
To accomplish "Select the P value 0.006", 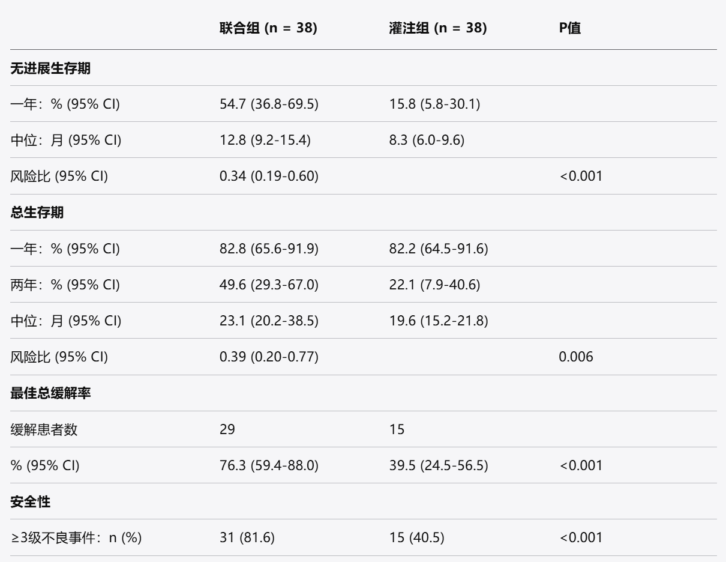I will (x=576, y=357).
